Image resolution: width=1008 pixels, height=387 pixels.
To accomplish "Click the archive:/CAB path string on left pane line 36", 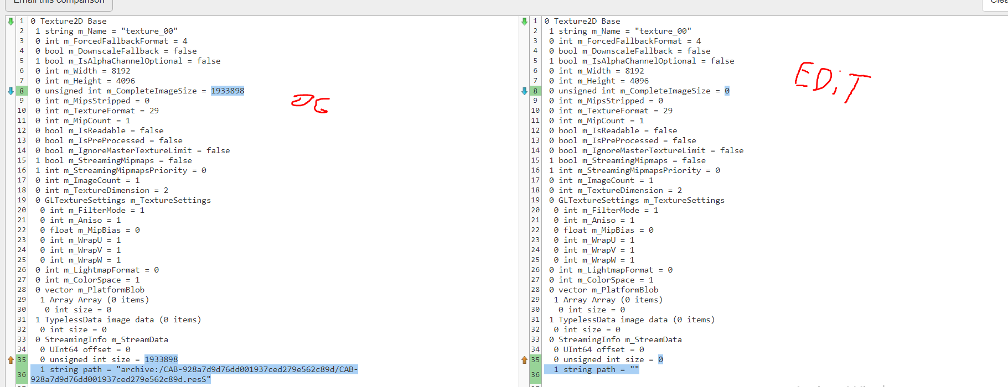I will click(x=194, y=374).
